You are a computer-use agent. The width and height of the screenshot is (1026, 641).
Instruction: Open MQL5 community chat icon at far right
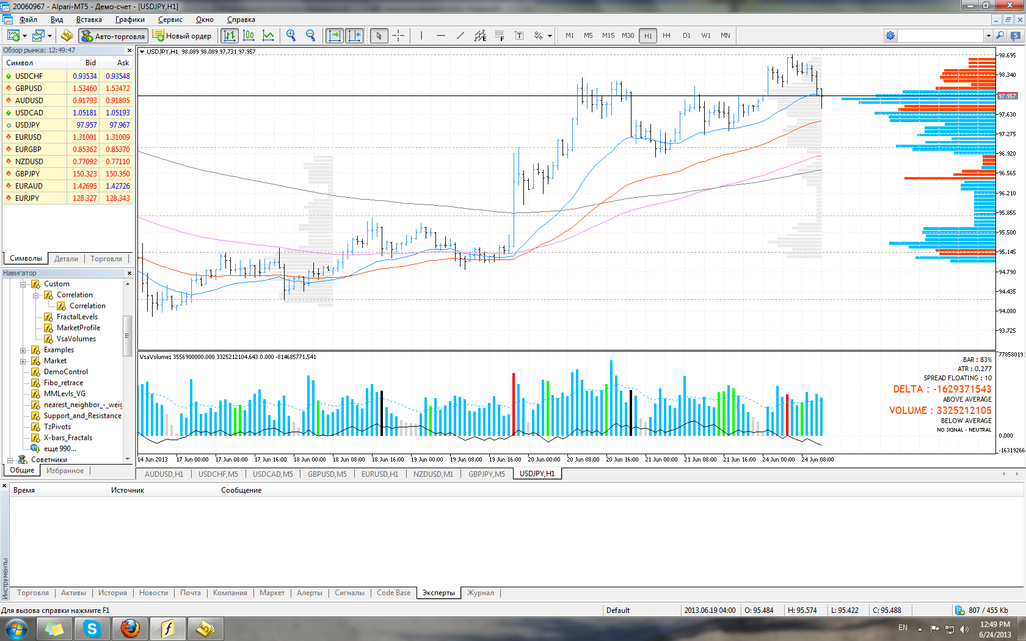point(1016,35)
